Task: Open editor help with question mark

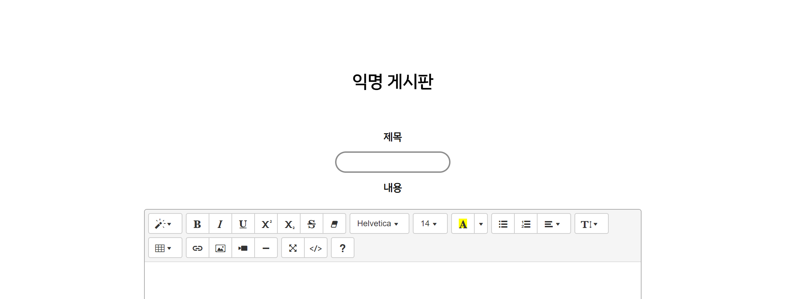Action: 342,248
